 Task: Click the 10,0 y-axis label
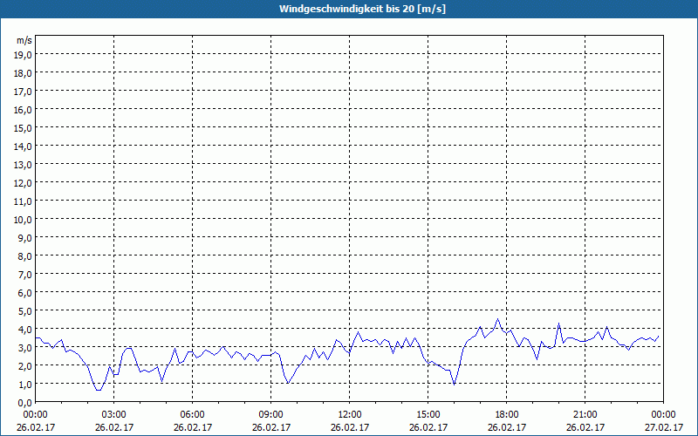click(24, 220)
